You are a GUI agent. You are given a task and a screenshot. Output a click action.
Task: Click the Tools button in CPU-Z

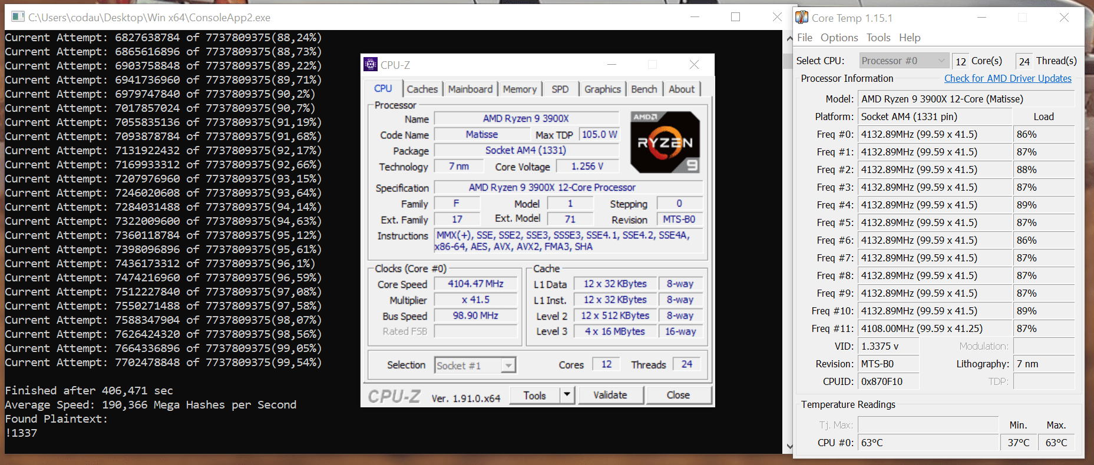coord(534,395)
